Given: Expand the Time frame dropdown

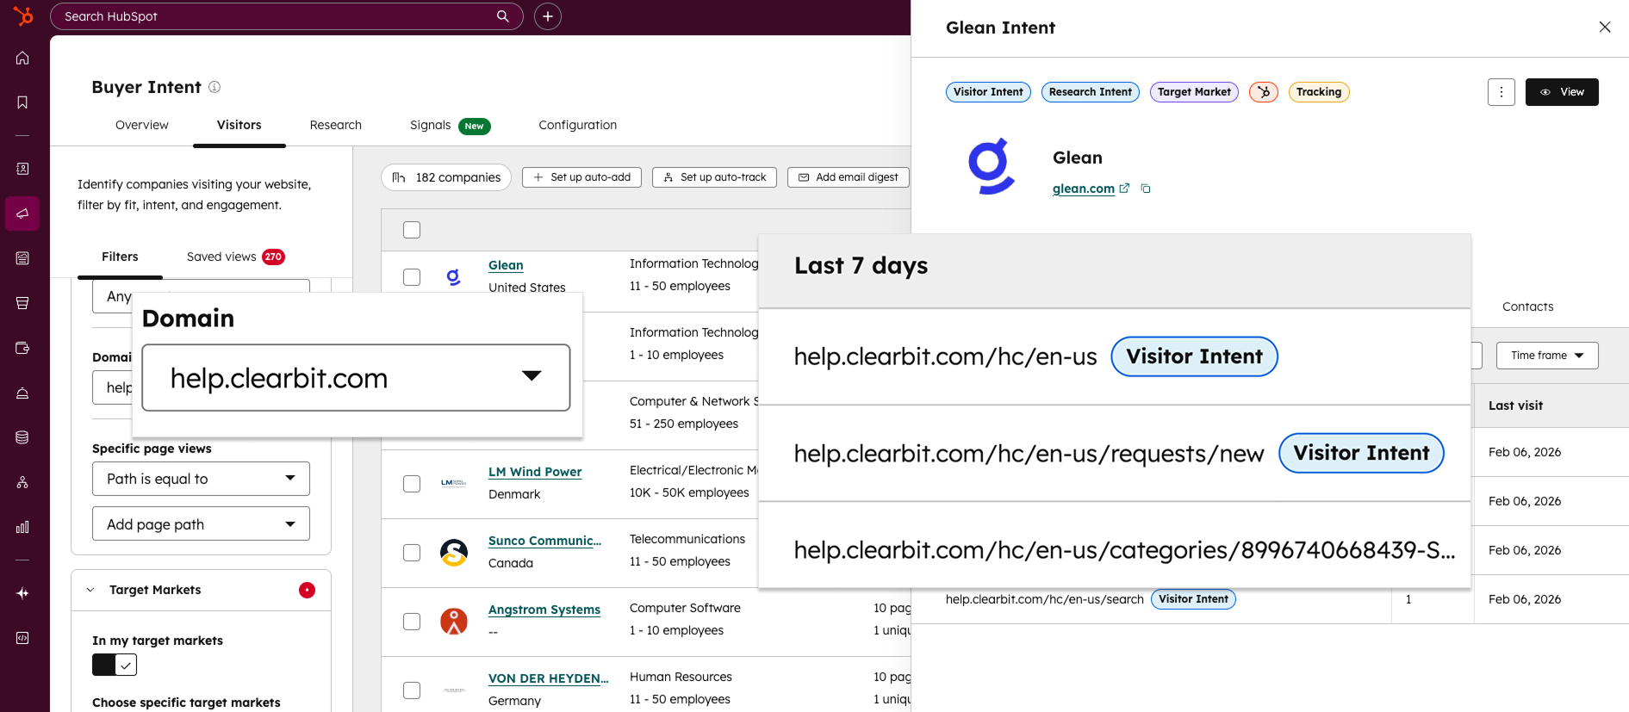Looking at the screenshot, I should coord(1546,356).
